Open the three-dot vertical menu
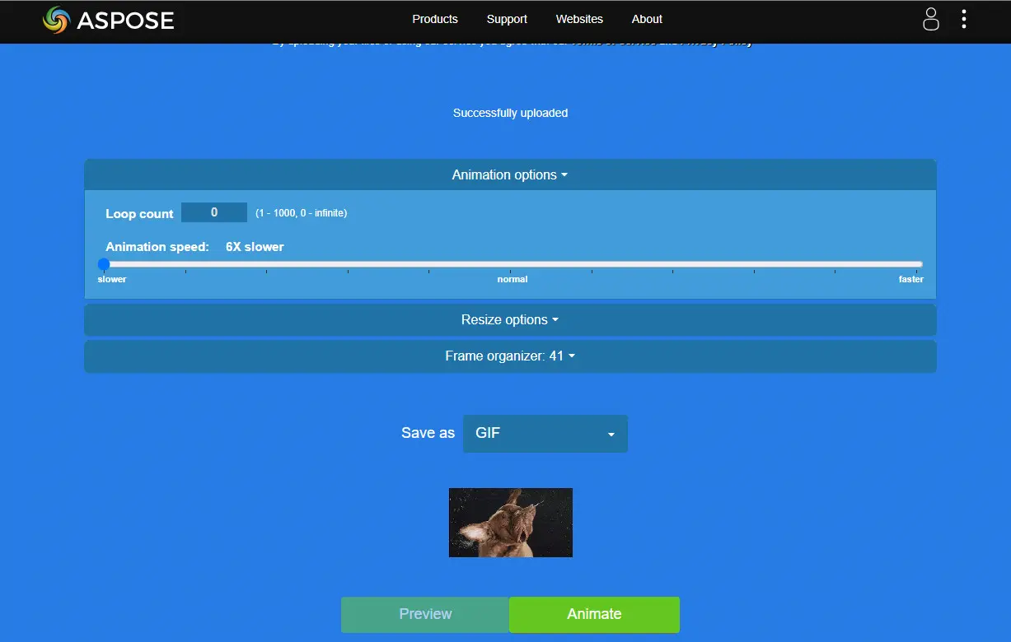This screenshot has height=642, width=1011. (964, 20)
